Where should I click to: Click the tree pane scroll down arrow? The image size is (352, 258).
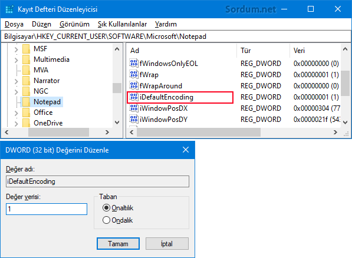click(x=117, y=123)
